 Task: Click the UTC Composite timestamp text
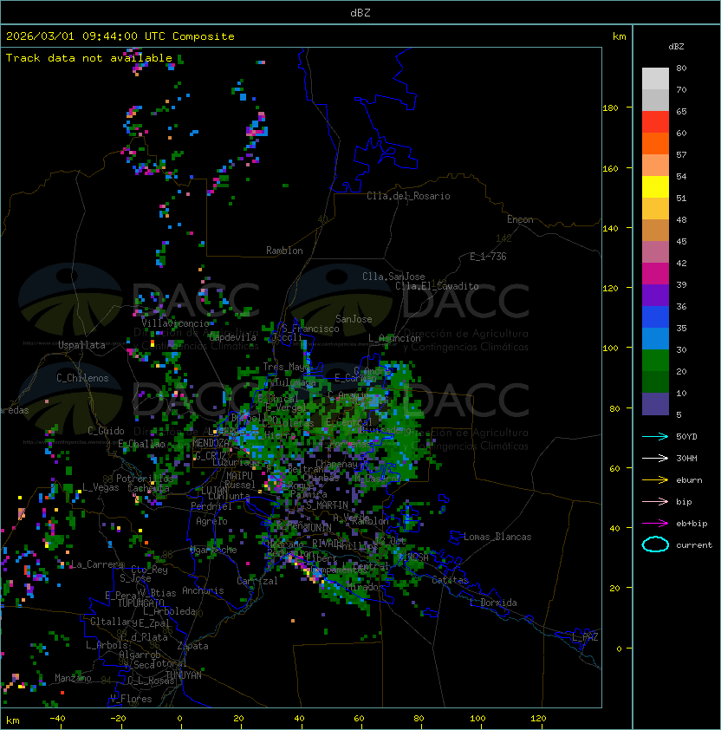click(x=120, y=36)
